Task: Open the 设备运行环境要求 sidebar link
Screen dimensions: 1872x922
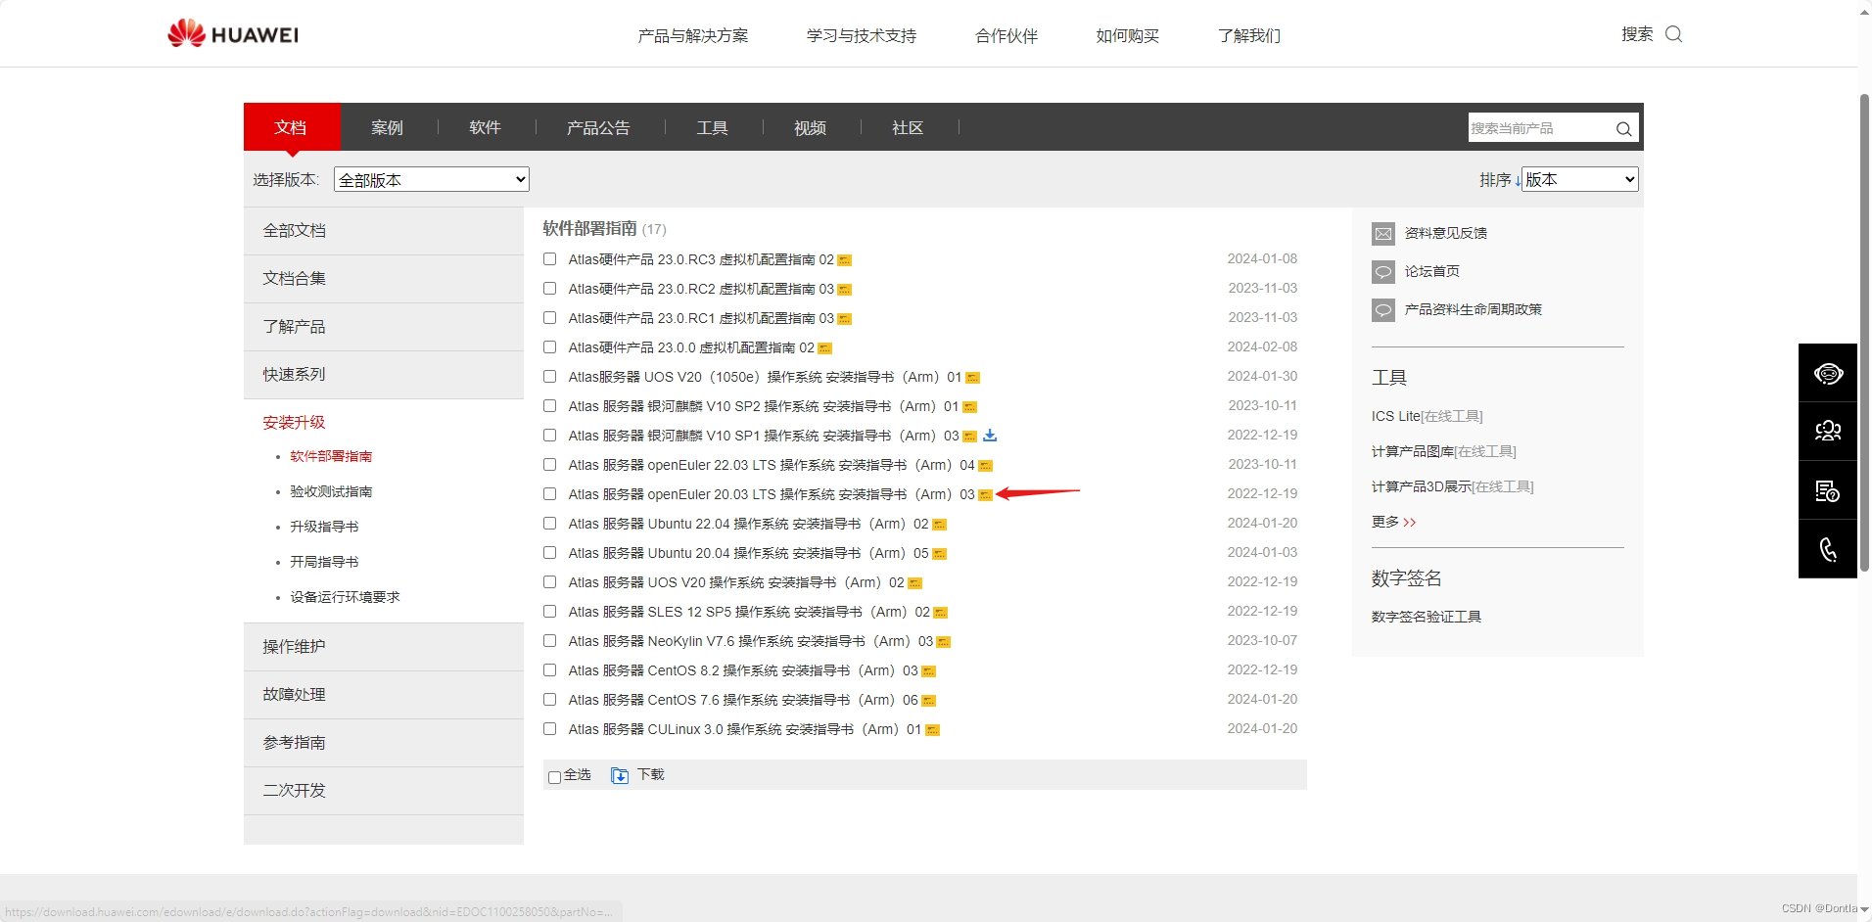Action: (x=345, y=597)
